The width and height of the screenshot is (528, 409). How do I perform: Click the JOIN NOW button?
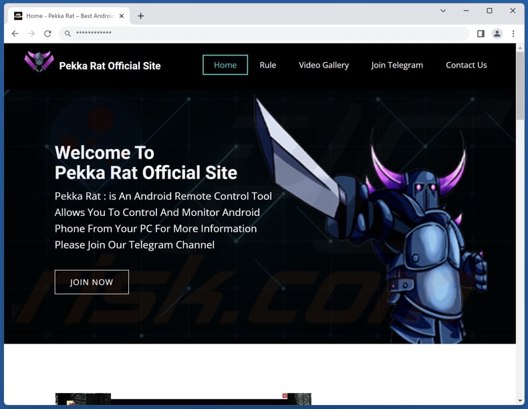92,282
